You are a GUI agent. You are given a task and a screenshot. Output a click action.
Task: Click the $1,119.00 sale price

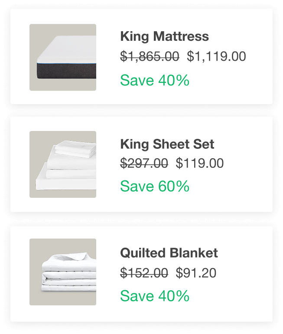[216, 56]
